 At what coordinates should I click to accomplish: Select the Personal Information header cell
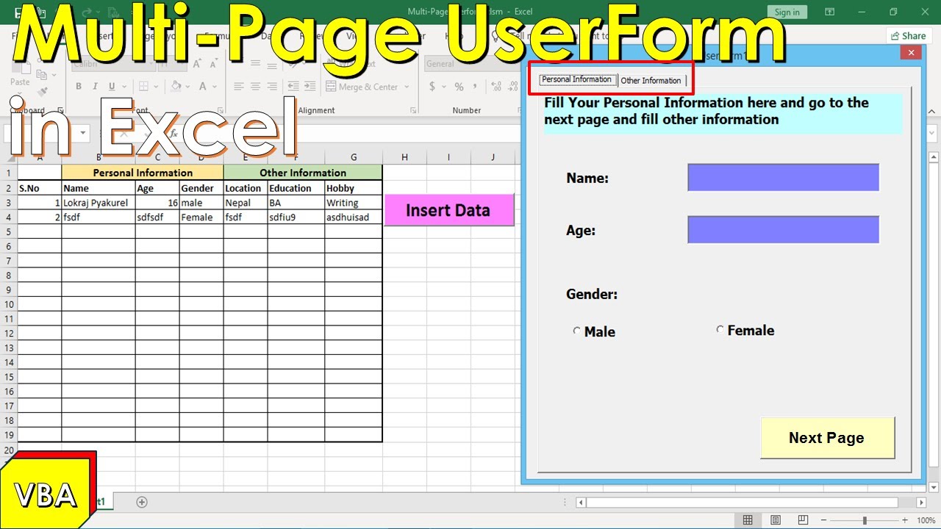tap(143, 173)
